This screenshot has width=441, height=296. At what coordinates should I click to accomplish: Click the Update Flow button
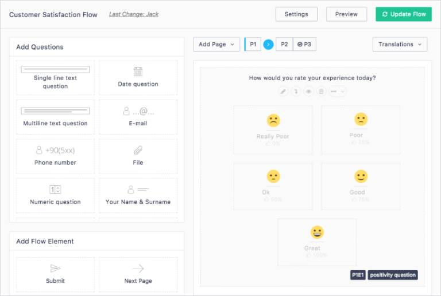[403, 14]
